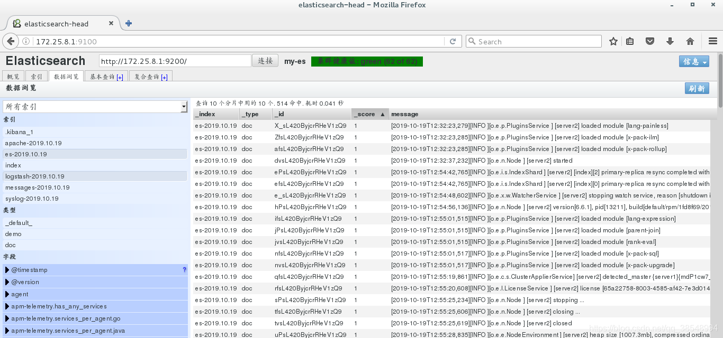The image size is (723, 338).
Task: Close the elasticsearch-head tab
Action: [x=111, y=23]
